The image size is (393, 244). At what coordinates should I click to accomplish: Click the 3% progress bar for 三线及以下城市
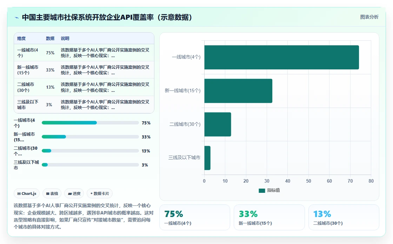point(90,165)
